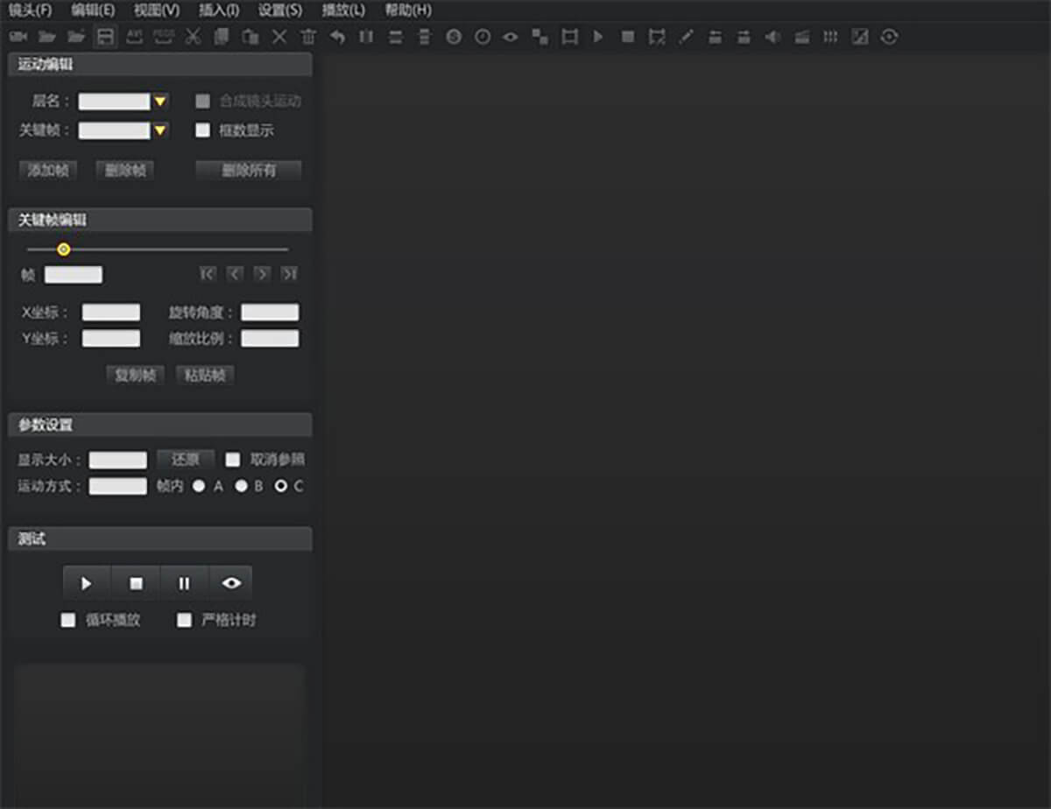The image size is (1051, 809).
Task: Enable 取消参照 checkbox
Action: [x=233, y=459]
